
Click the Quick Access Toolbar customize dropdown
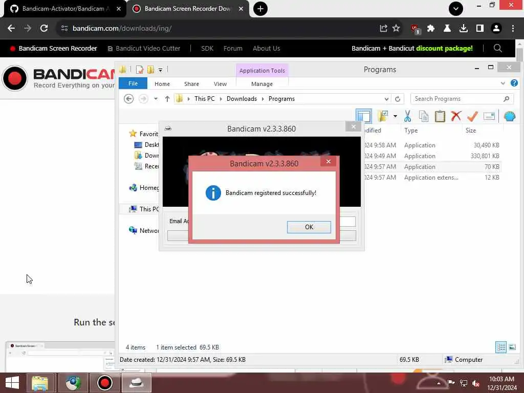tap(160, 70)
